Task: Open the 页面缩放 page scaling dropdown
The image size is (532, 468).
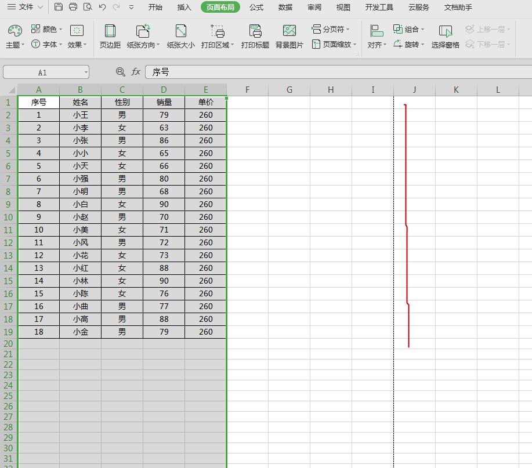Action: tap(334, 44)
